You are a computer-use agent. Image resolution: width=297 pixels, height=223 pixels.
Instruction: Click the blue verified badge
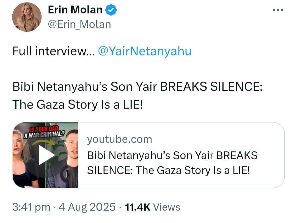(x=111, y=10)
